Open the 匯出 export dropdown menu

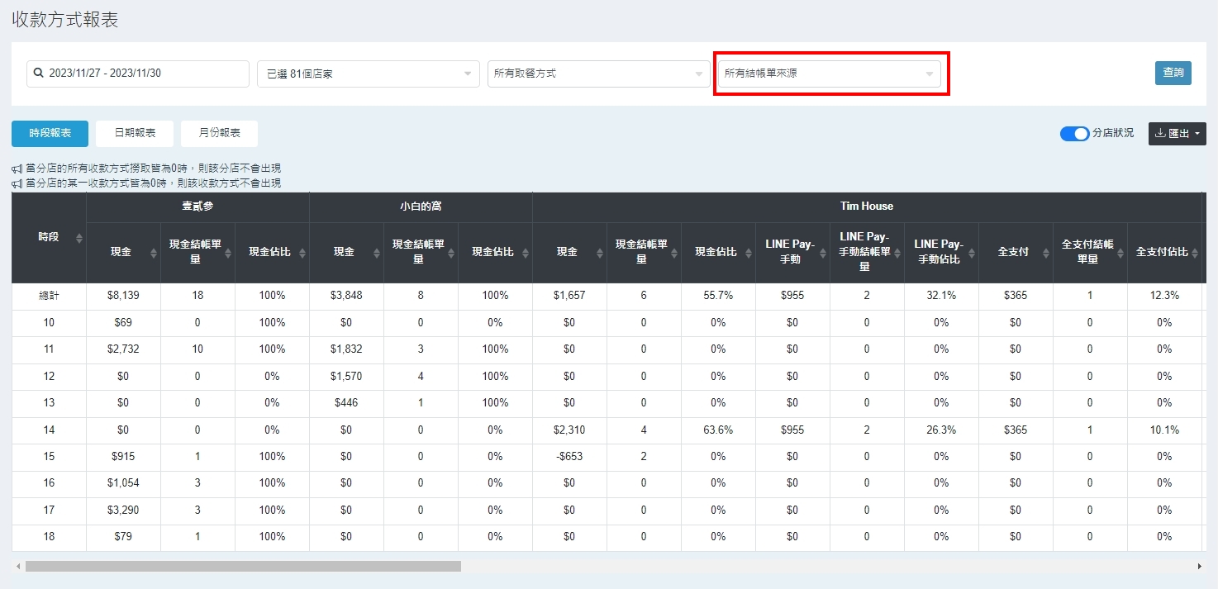[1177, 134]
